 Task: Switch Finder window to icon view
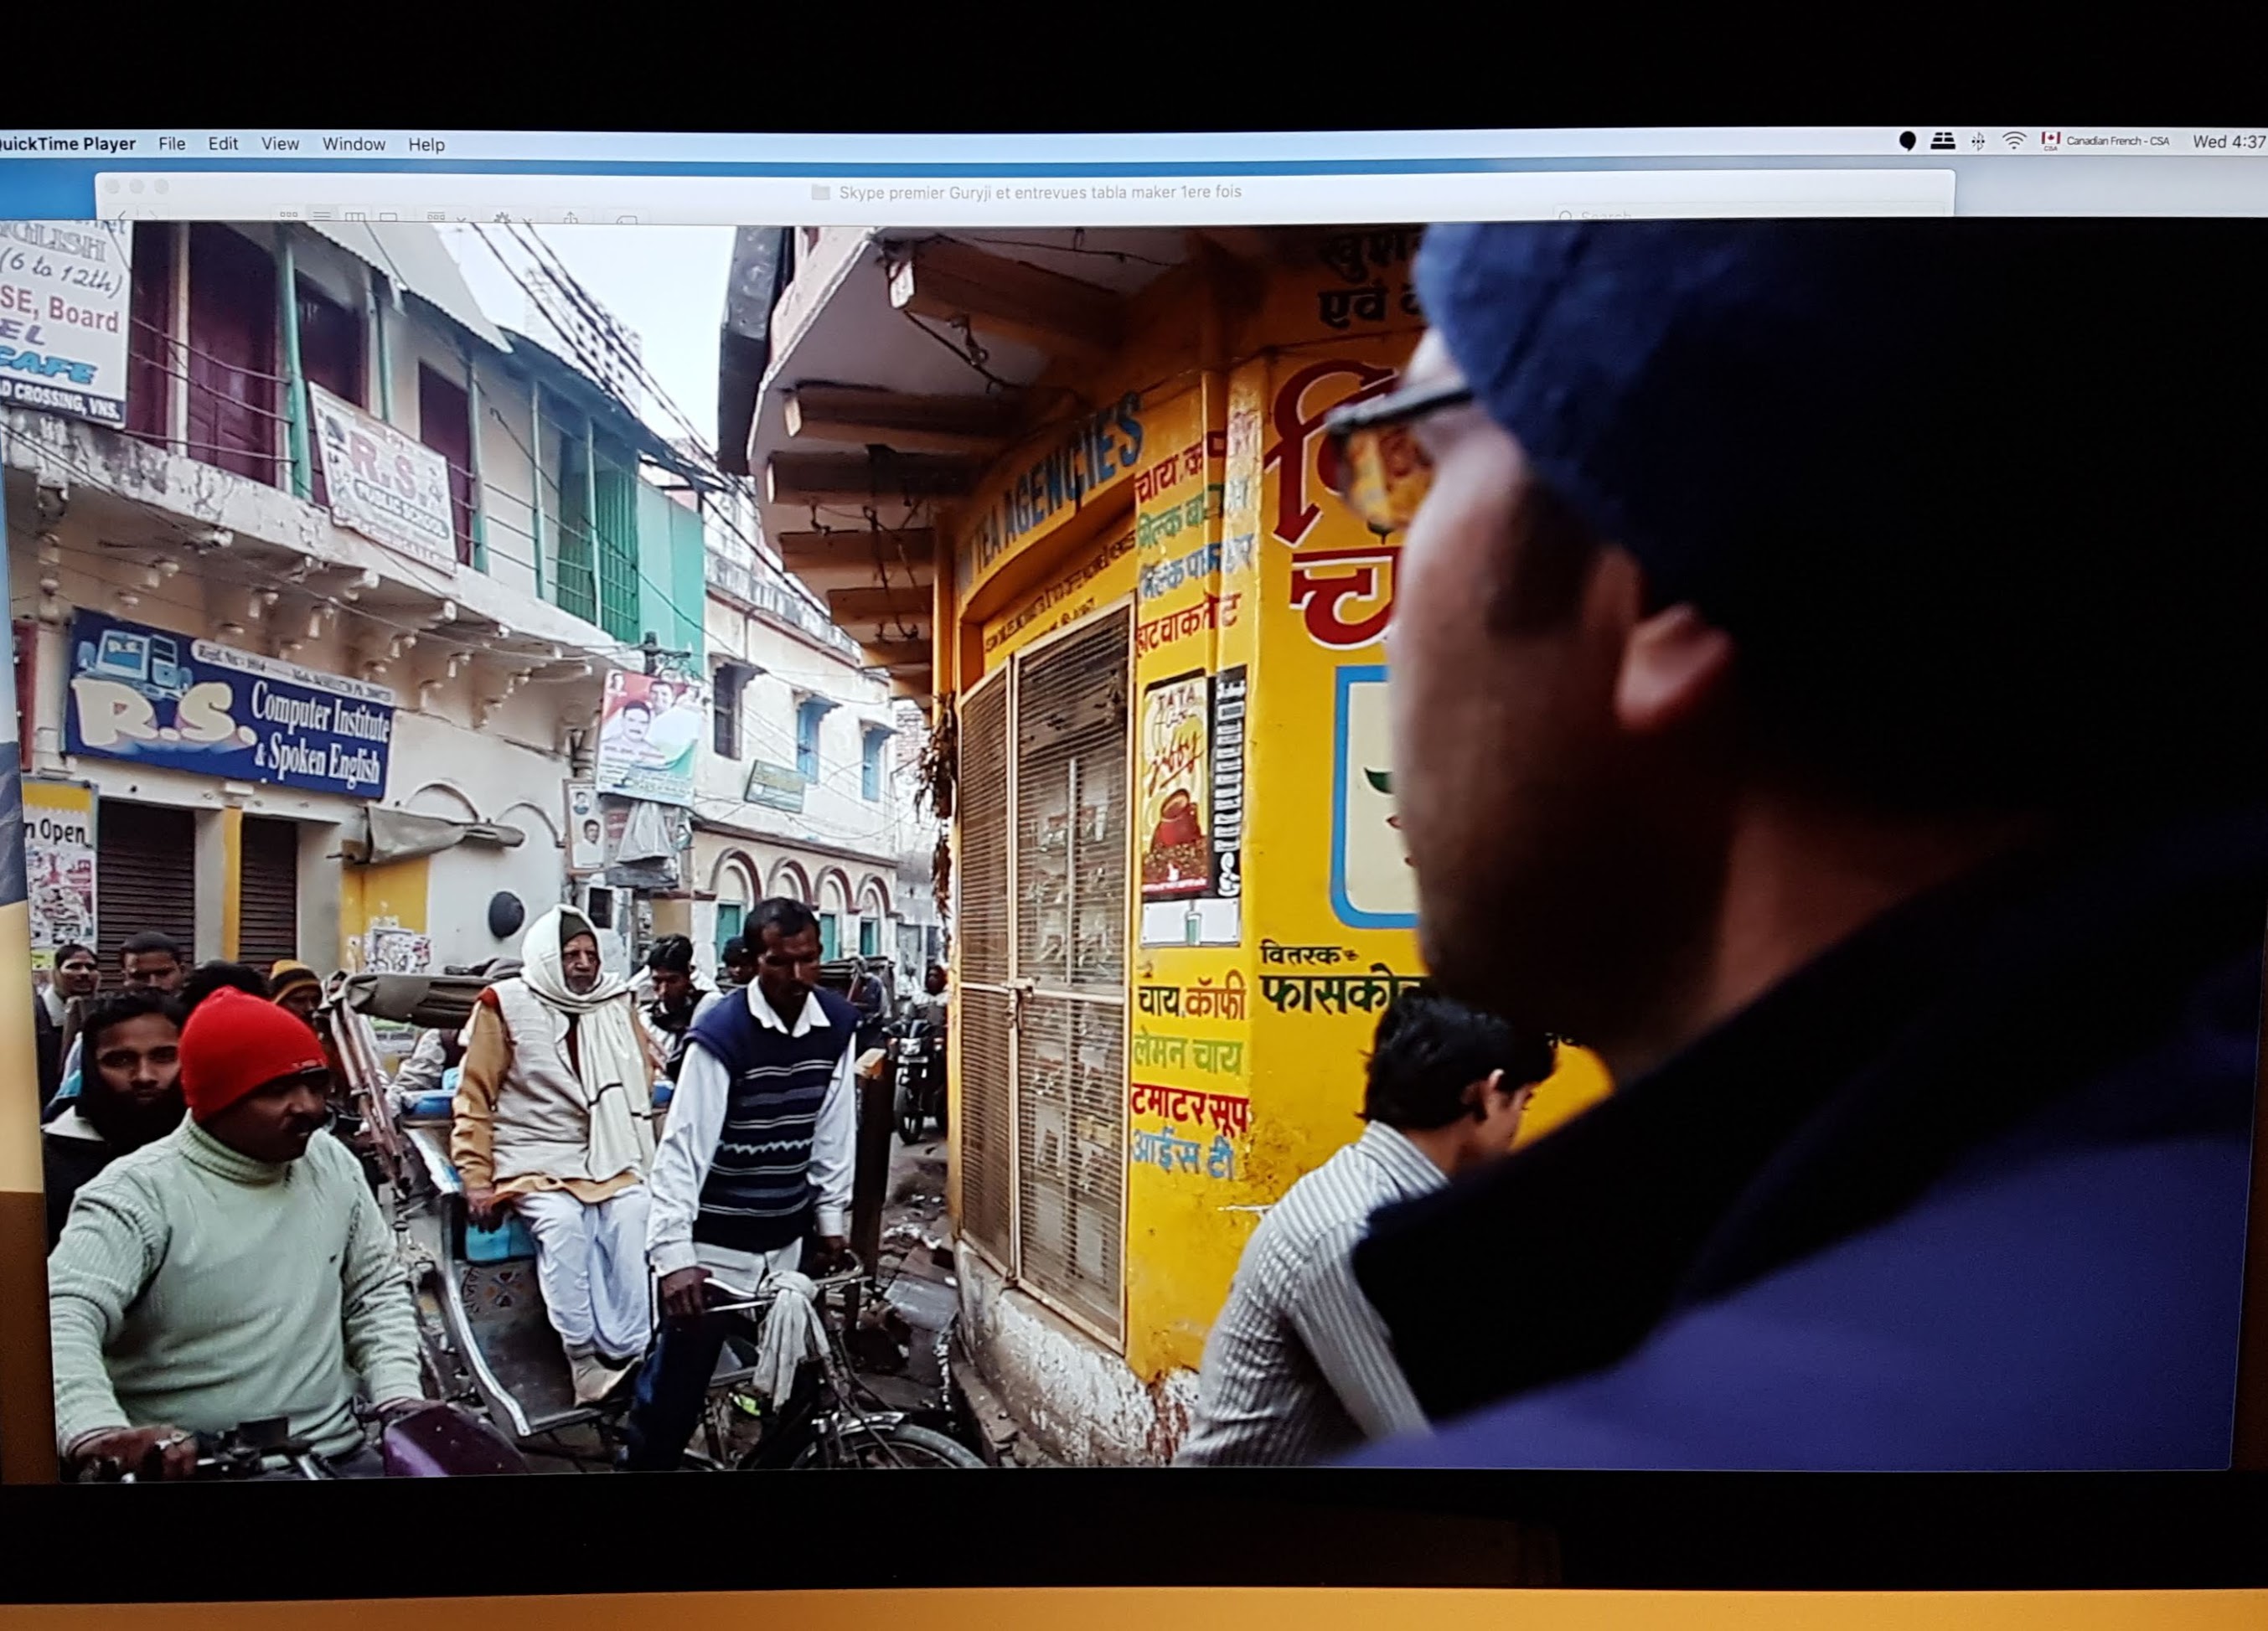[288, 215]
